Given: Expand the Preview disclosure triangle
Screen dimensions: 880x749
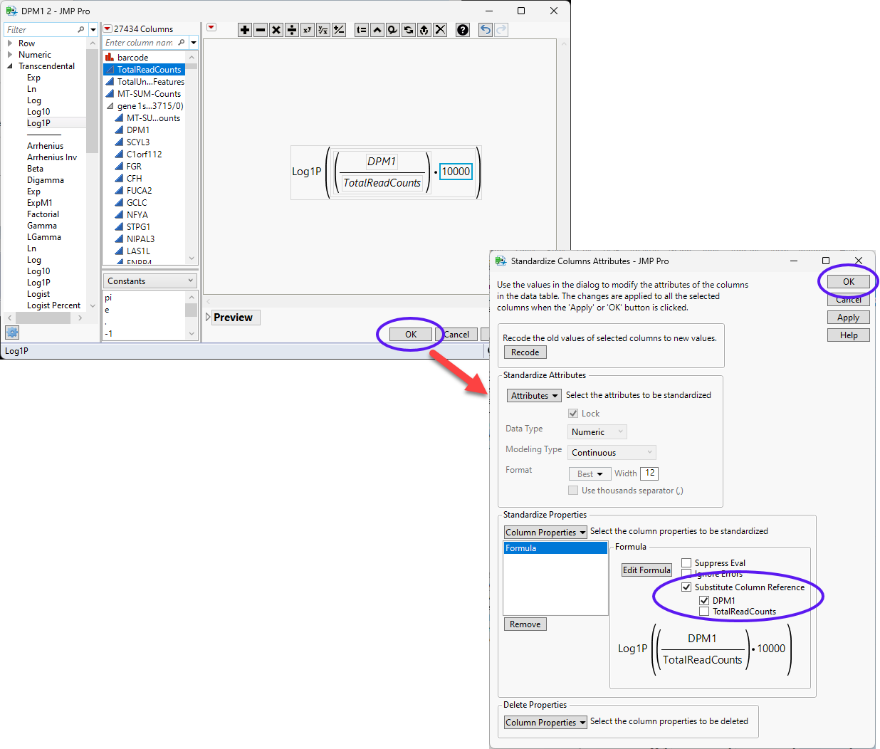Looking at the screenshot, I should (x=208, y=318).
